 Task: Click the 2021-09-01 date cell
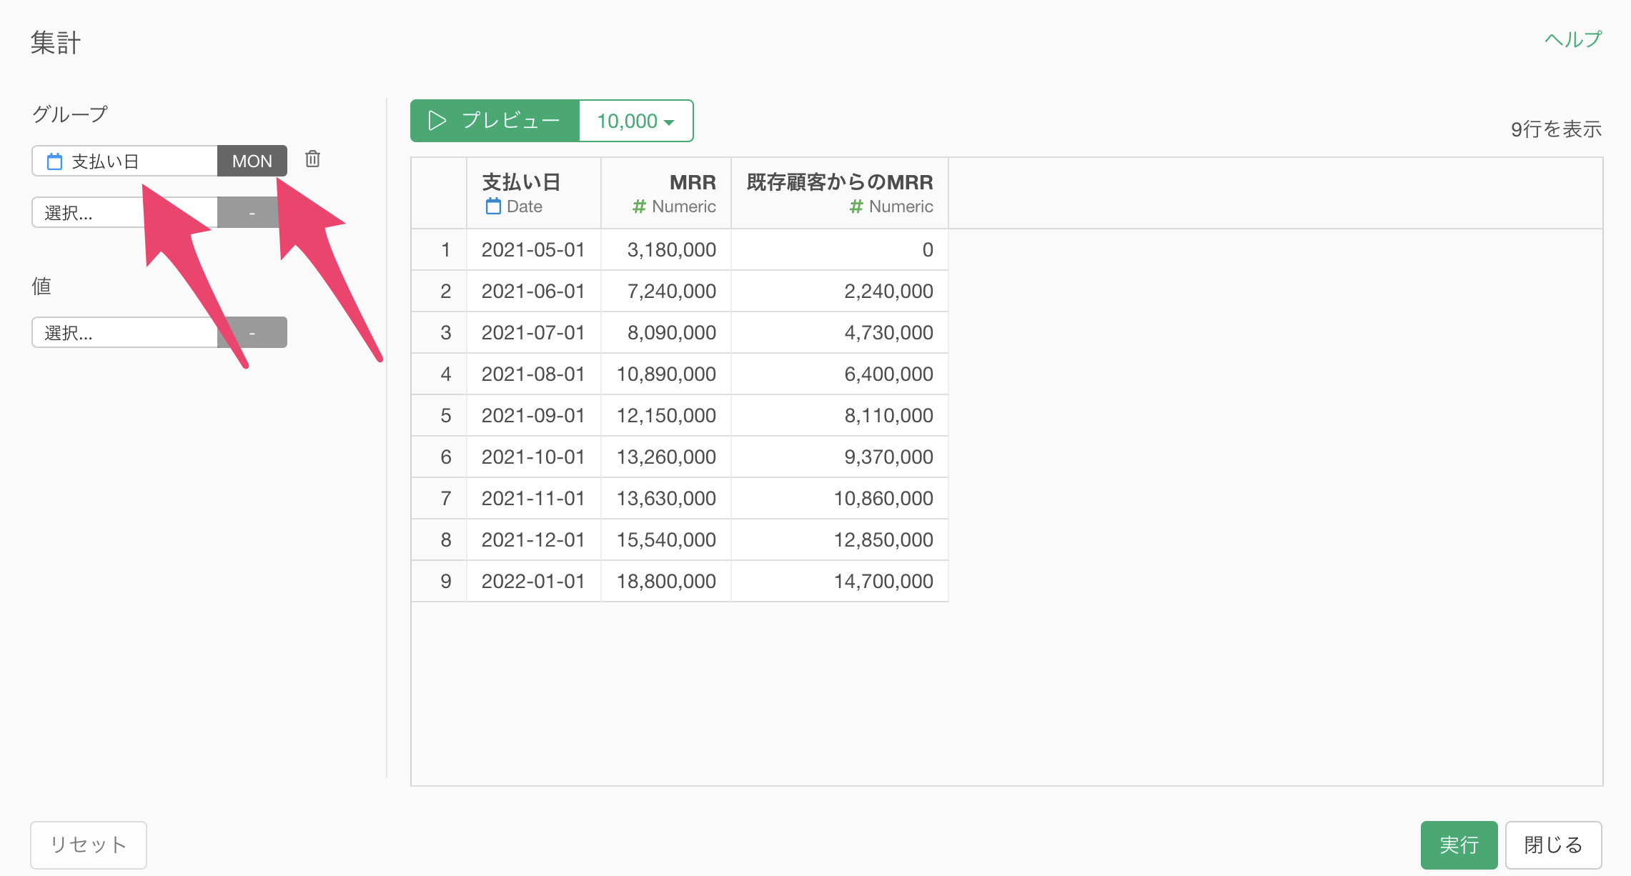tap(533, 415)
